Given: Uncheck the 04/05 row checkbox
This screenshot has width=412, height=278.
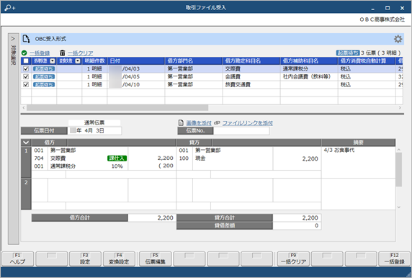Looking at the screenshot, I should (x=26, y=77).
